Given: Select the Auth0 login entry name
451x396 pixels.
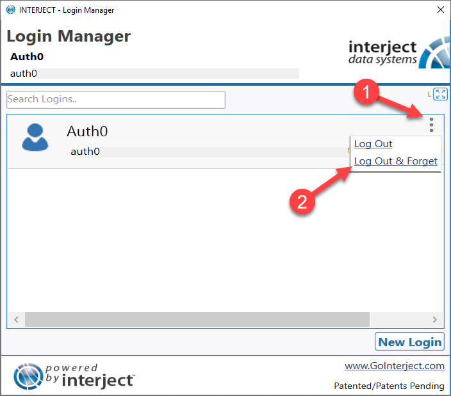Looking at the screenshot, I should tap(87, 132).
